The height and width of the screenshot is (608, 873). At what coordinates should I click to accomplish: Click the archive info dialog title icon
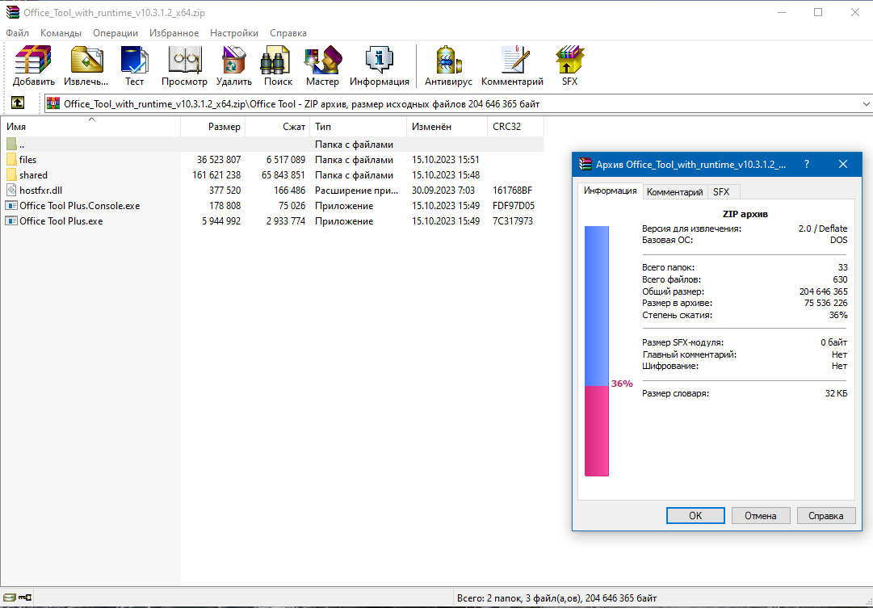click(585, 164)
